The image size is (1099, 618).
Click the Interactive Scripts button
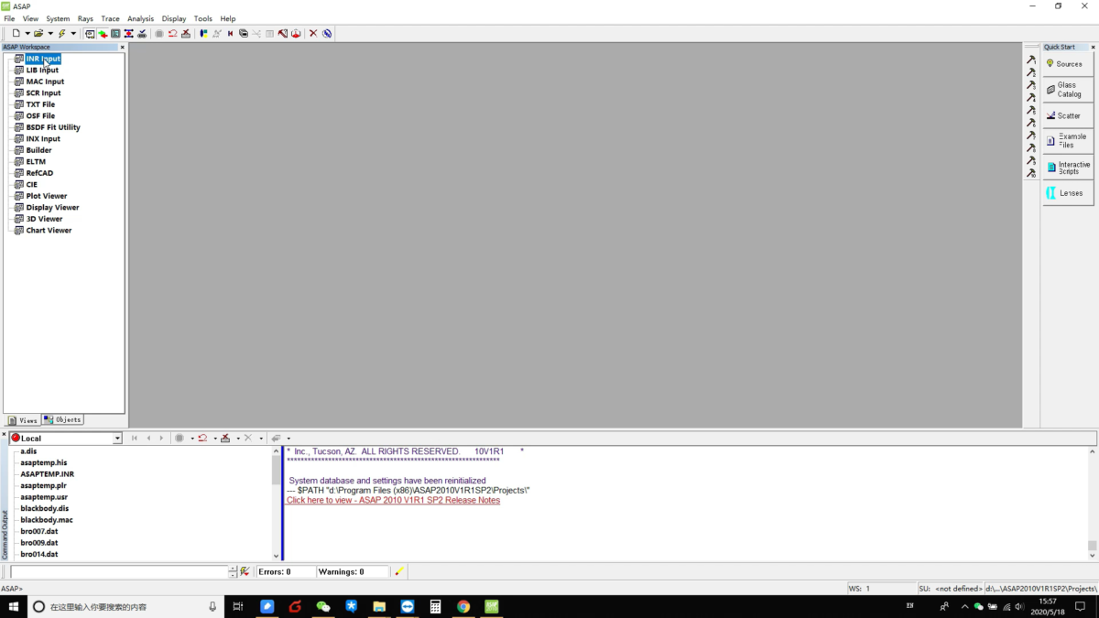click(x=1068, y=168)
